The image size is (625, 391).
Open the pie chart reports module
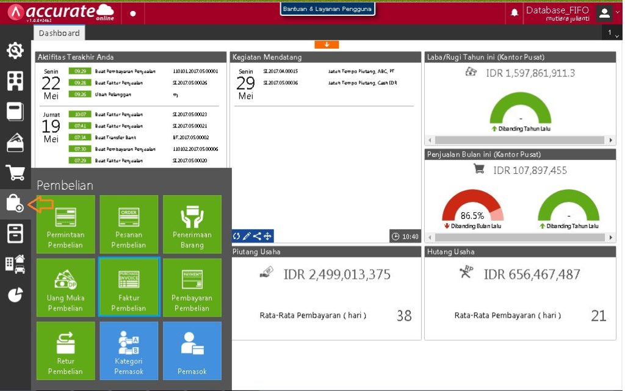point(15,295)
